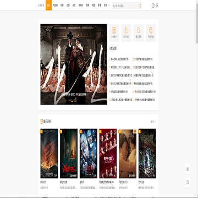Focus the search input field in header
The height and width of the screenshot is (198, 198).
point(125,5)
